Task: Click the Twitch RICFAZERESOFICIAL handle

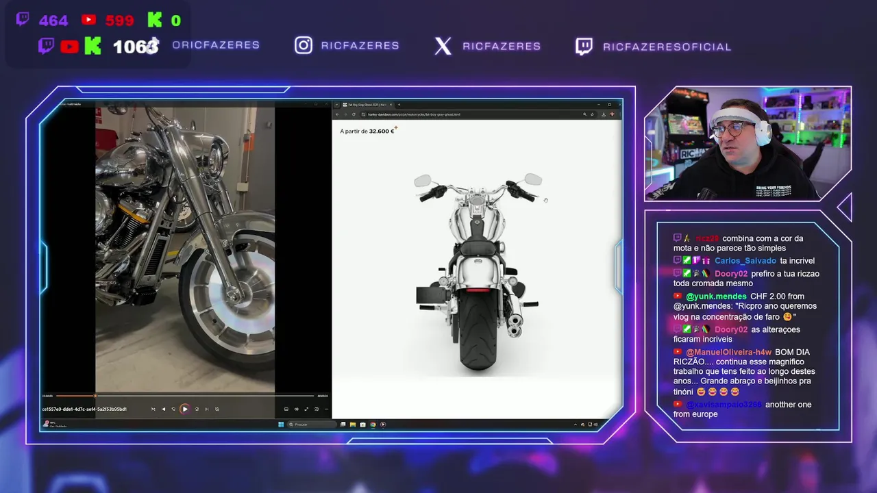Action: pyautogui.click(x=667, y=47)
